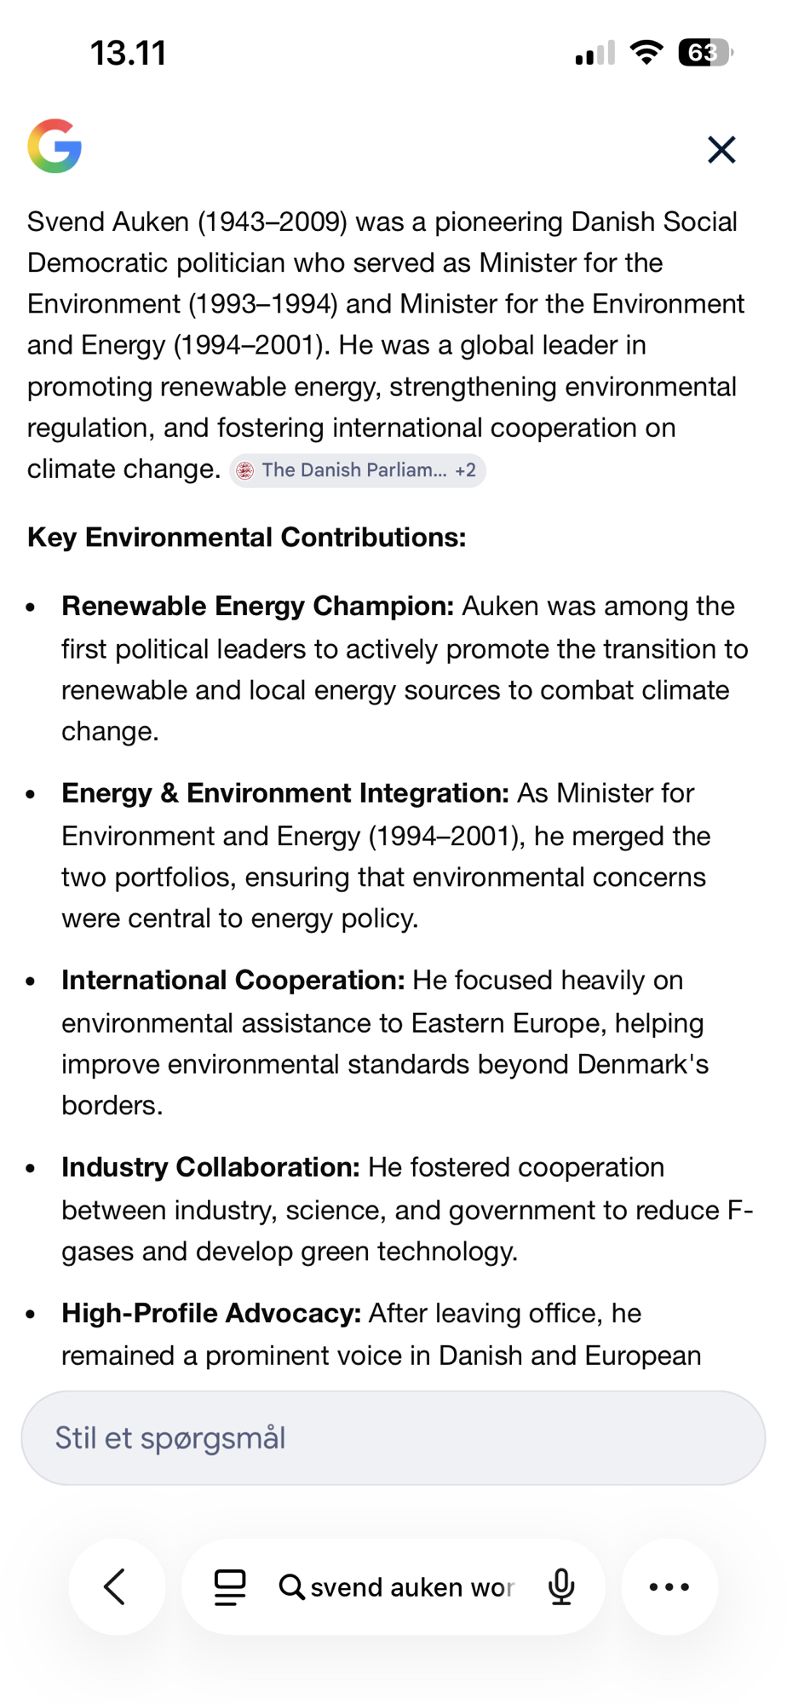Tap the cellular signal bars
Viewport: 787px width, 1704px height.
click(595, 55)
